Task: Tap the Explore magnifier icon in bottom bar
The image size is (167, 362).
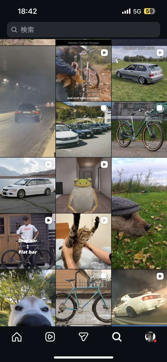Action: click(x=117, y=337)
